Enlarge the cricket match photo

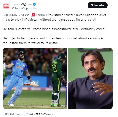35,78
